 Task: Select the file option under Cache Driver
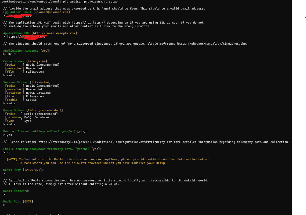(10, 72)
